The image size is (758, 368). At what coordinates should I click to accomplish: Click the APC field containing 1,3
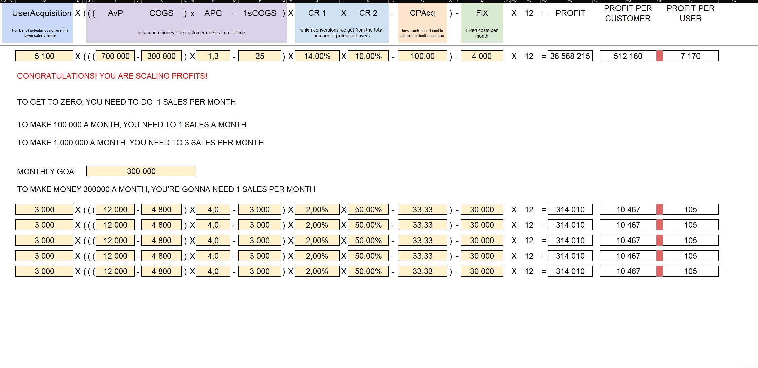(213, 56)
